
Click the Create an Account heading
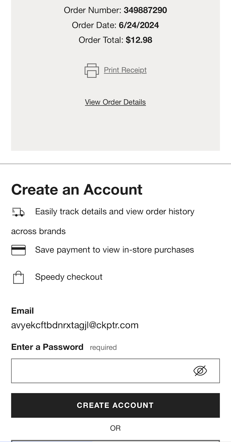(77, 189)
